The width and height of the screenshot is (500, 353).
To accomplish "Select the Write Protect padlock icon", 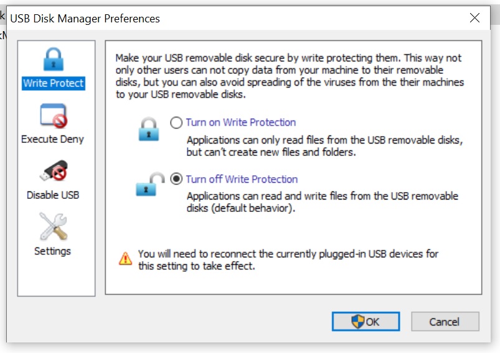I will point(54,59).
